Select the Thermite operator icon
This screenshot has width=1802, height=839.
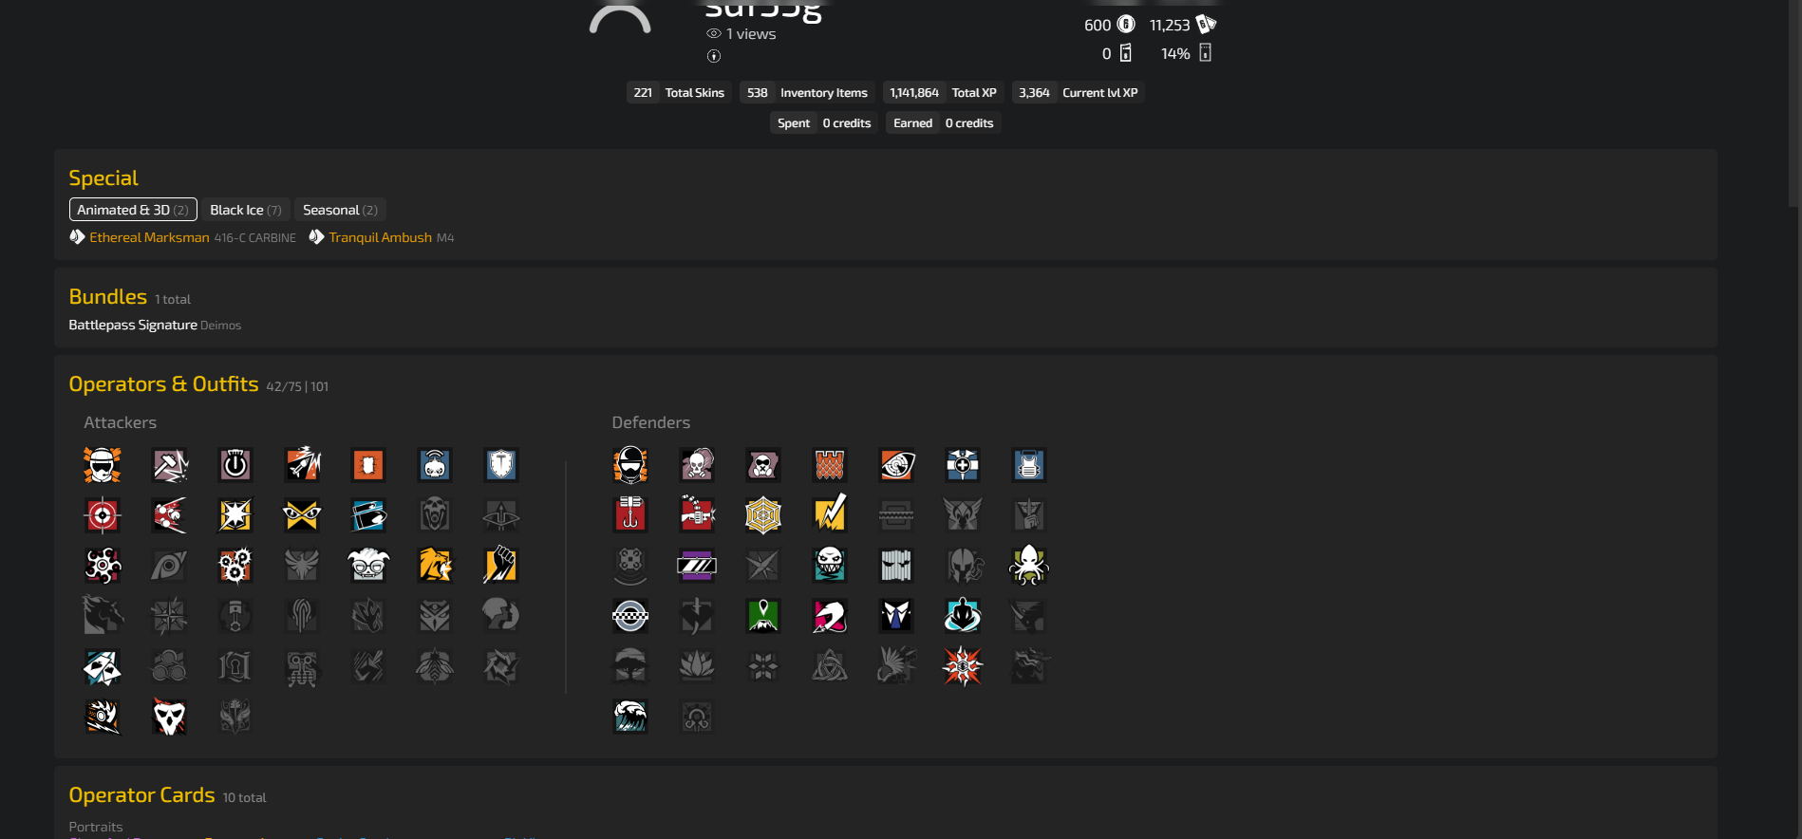point(368,465)
